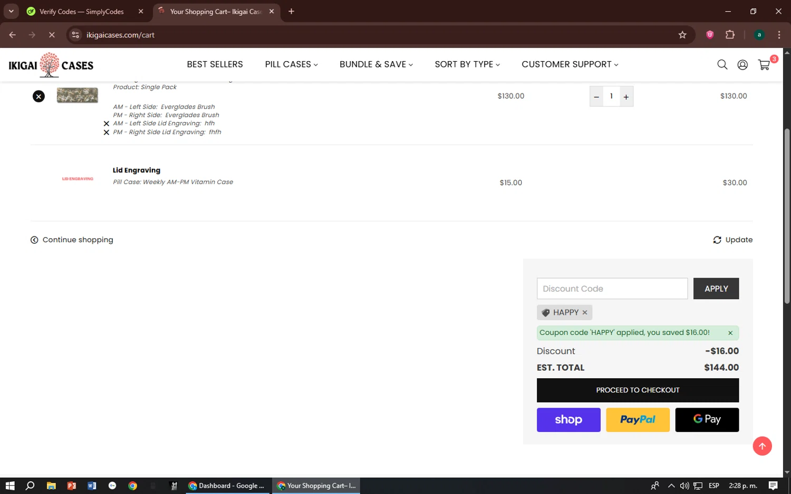
Task: Pay with Google Pay
Action: pyautogui.click(x=707, y=420)
